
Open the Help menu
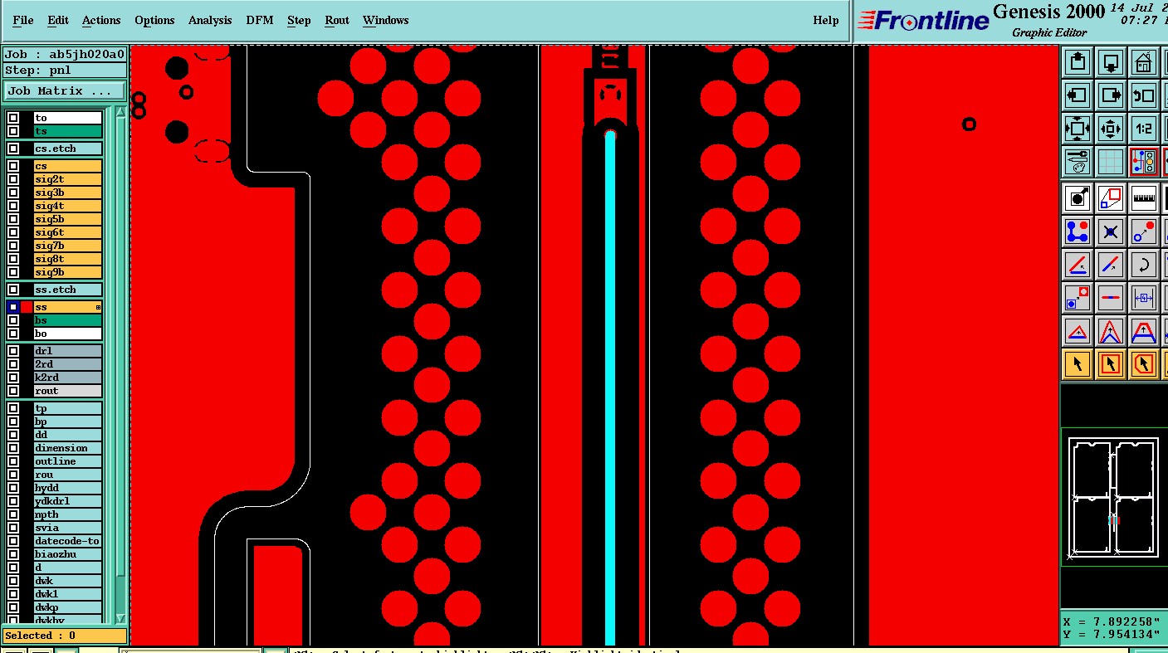coord(826,20)
